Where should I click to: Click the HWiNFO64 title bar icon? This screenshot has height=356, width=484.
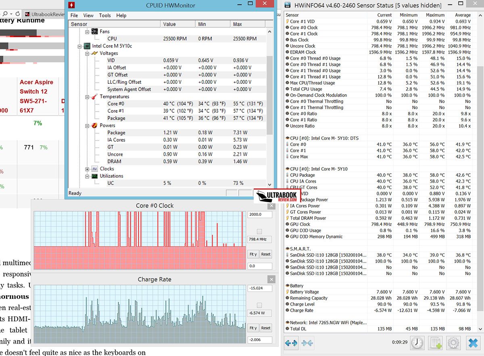[287, 6]
